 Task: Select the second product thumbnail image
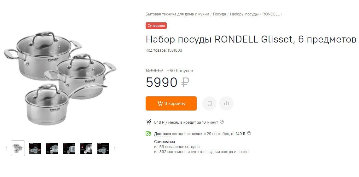point(35,148)
